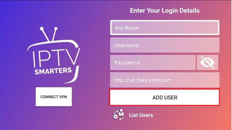Screen dimensions: 232x130
Task: Click into the http://url_here.com:port field
Action: (x=165, y=80)
